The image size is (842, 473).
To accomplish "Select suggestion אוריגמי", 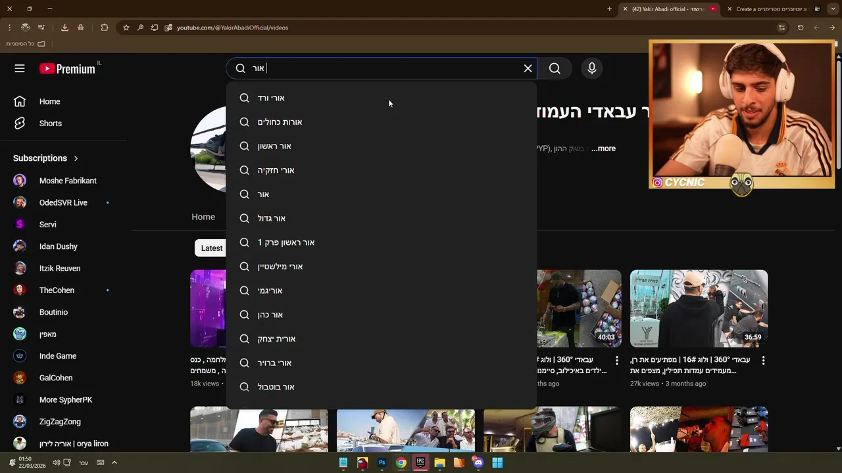I will coord(382,290).
